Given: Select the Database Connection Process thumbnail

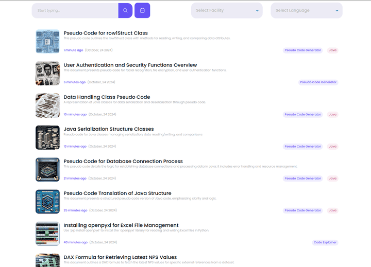Looking at the screenshot, I should tap(48, 169).
